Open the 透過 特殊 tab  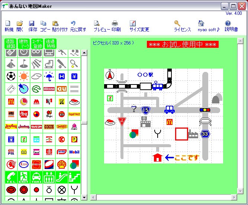tap(50, 44)
